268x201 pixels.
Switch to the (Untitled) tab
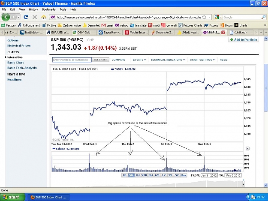(x=240, y=32)
